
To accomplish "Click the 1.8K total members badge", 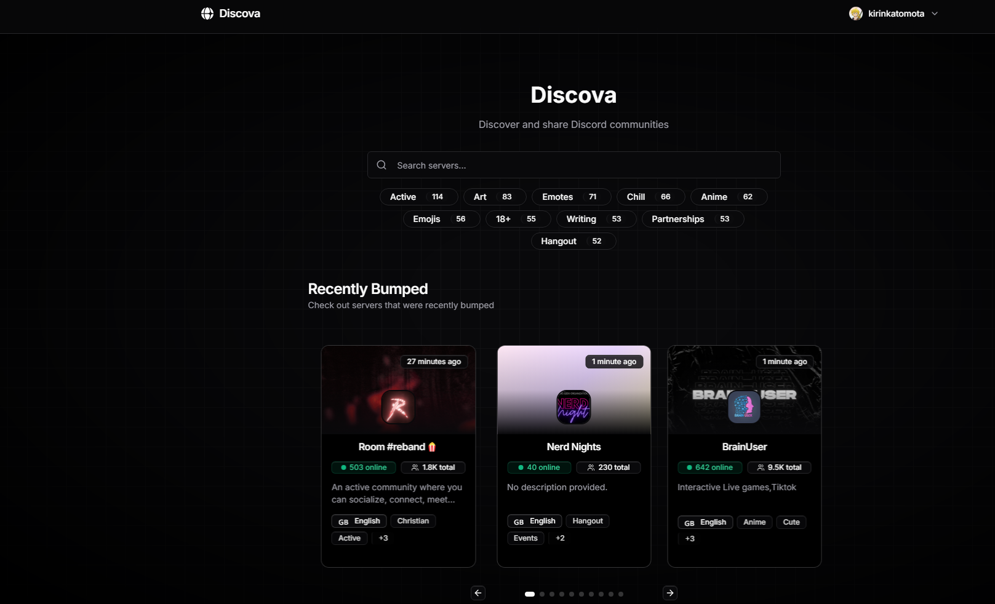I will (x=433, y=467).
